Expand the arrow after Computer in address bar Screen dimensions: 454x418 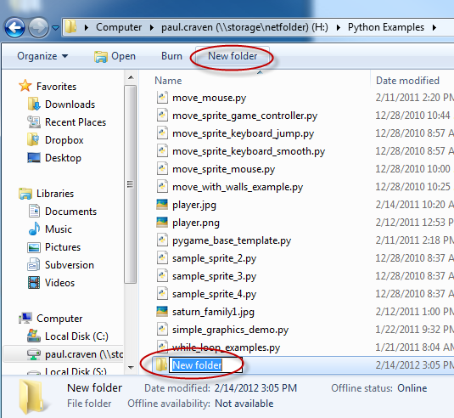[152, 27]
